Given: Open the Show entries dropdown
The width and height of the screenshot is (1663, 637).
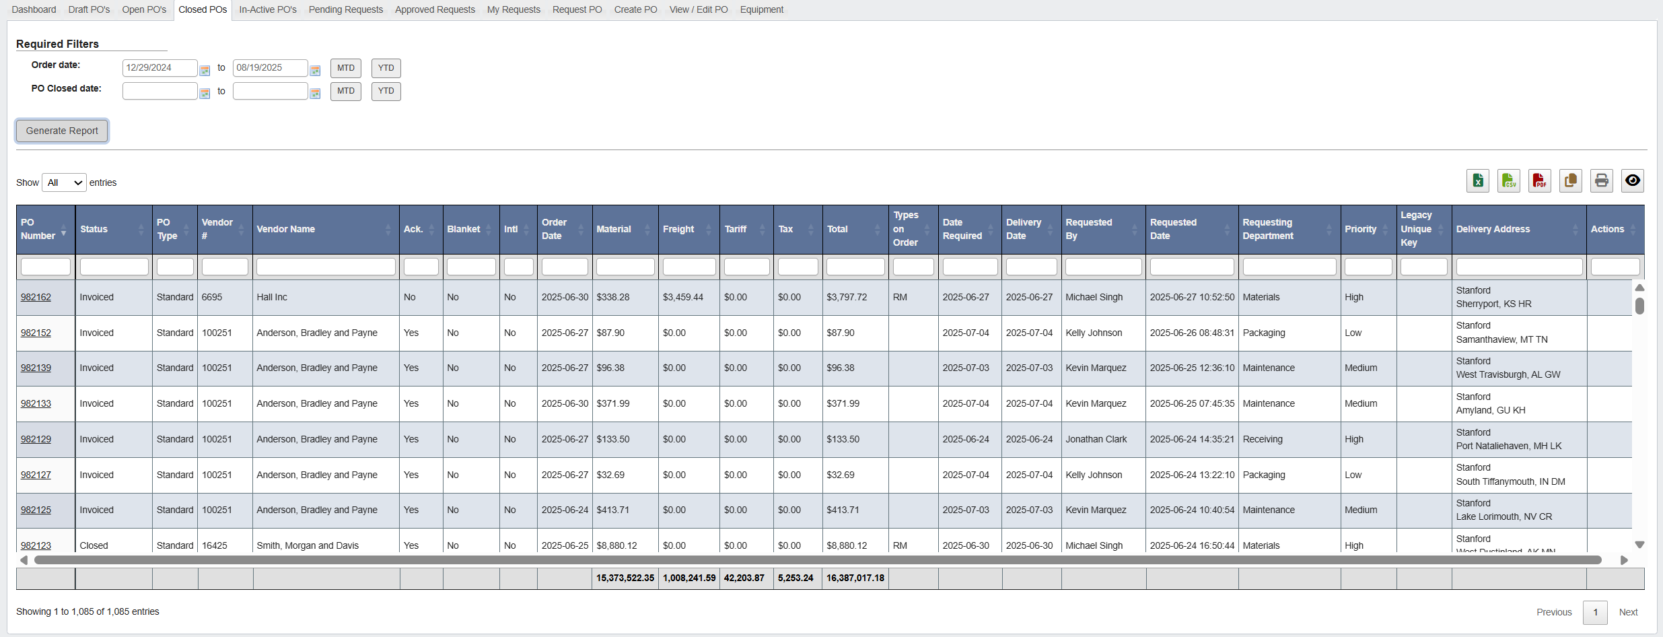Looking at the screenshot, I should pos(64,182).
